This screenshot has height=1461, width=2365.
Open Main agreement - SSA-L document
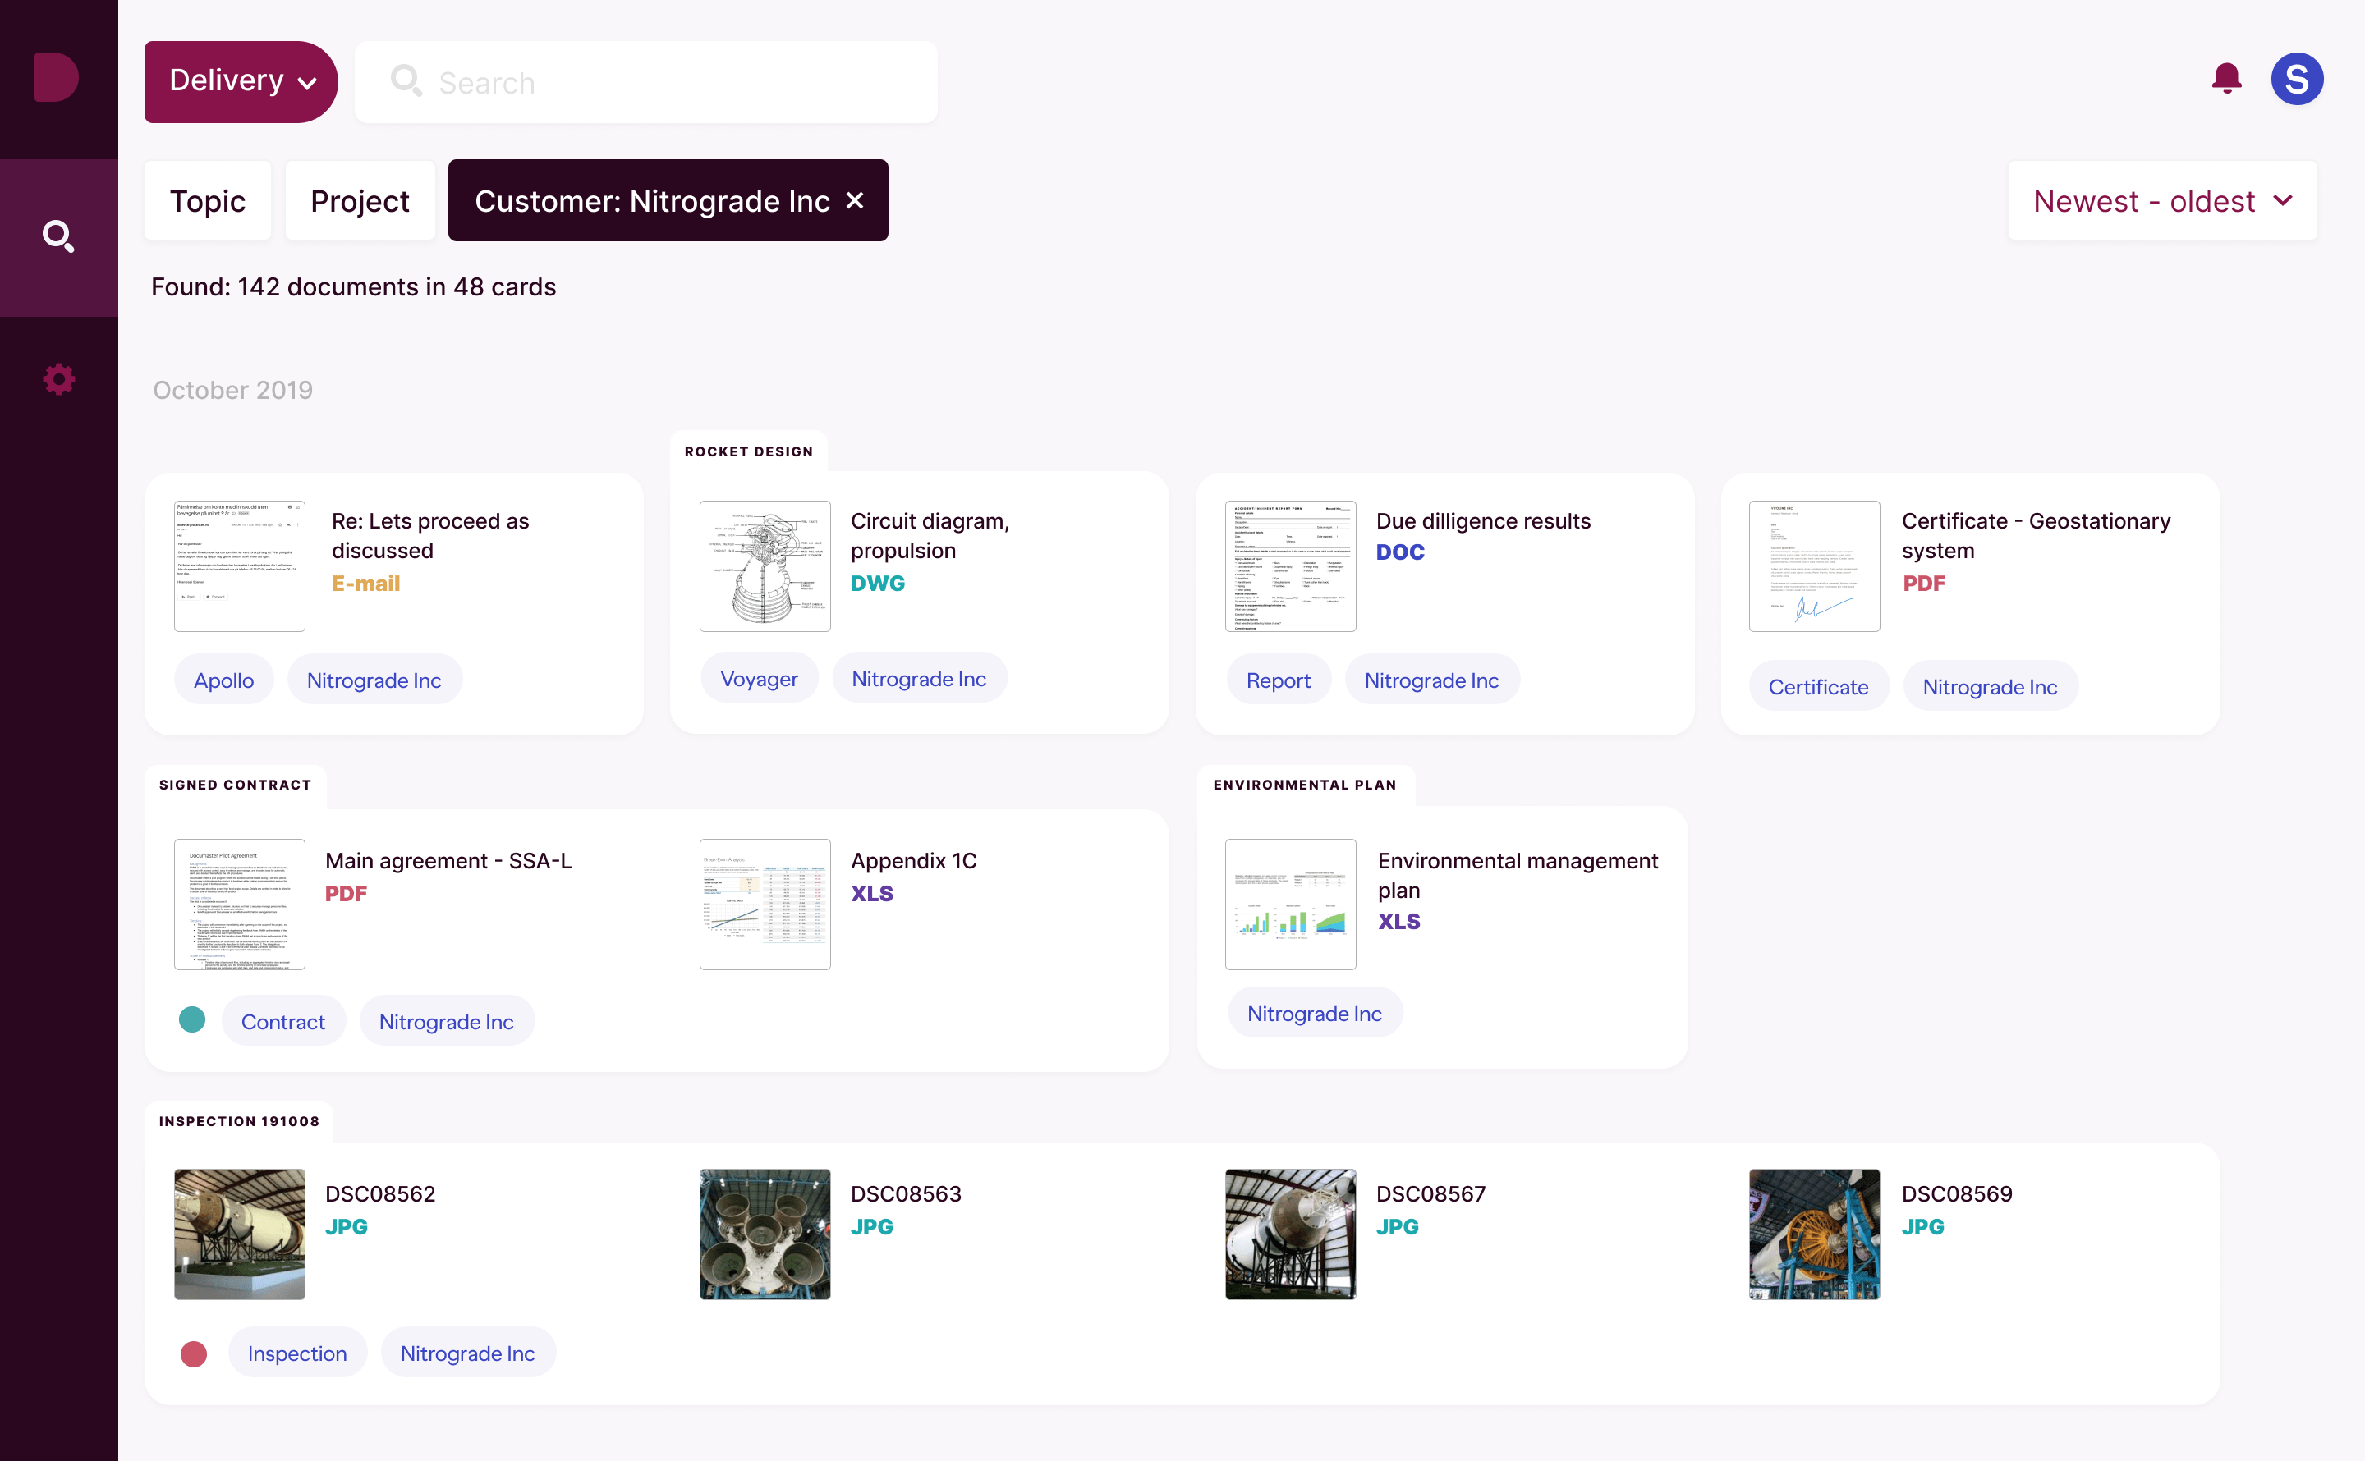coord(448,860)
